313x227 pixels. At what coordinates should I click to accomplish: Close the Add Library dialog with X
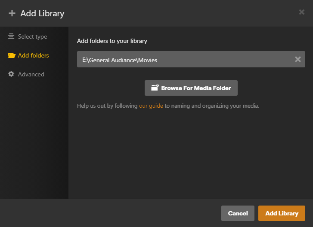[302, 12]
